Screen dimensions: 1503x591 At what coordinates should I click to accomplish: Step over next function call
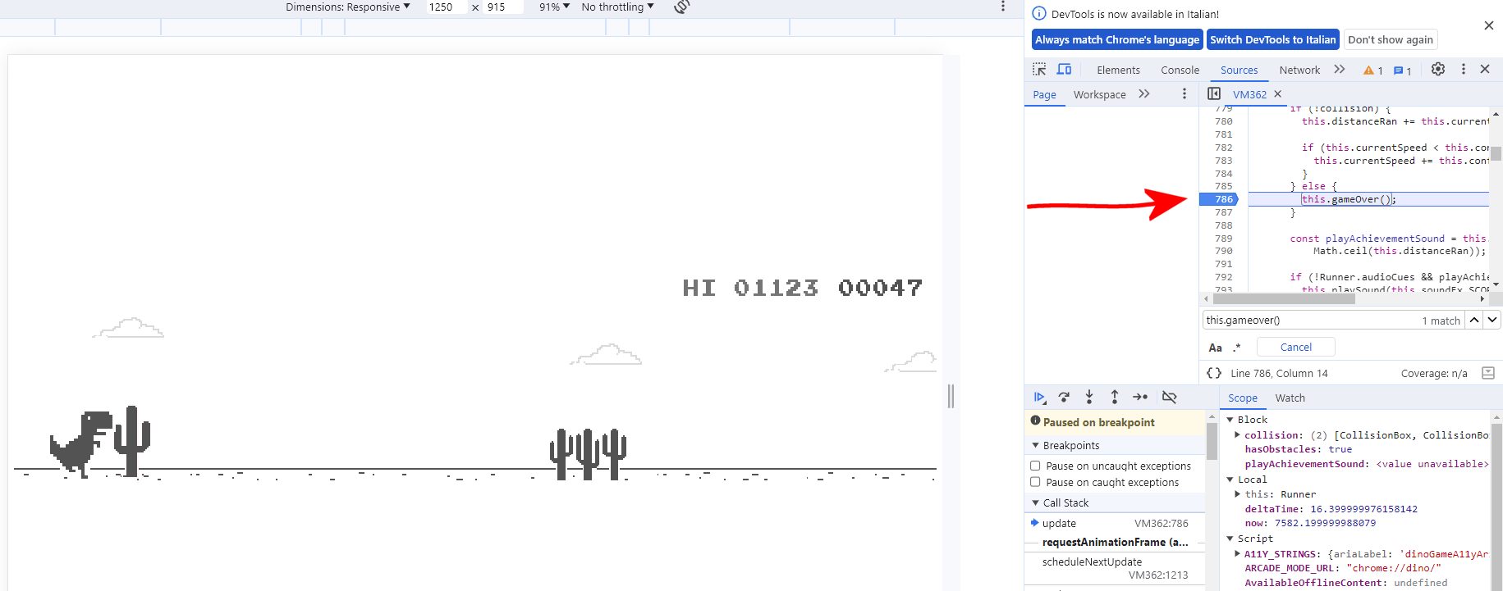[1064, 398]
